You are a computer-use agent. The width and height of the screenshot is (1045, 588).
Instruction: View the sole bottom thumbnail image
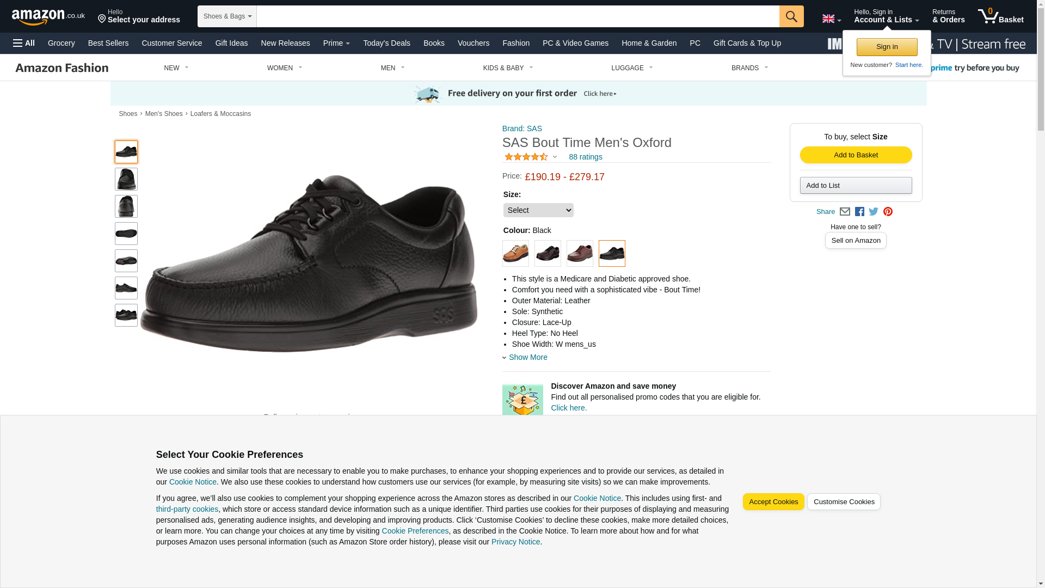pyautogui.click(x=126, y=234)
